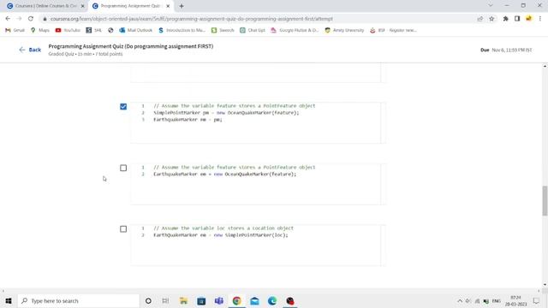This screenshot has width=548, height=308.
Task: Open the Introduction to Ma... bookmark
Action: click(x=182, y=31)
